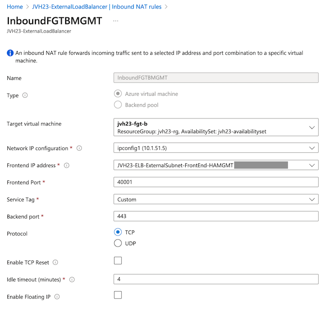Image resolution: width=331 pixels, height=309 pixels.
Task: Open the ellipsis more options menu
Action: (115, 21)
